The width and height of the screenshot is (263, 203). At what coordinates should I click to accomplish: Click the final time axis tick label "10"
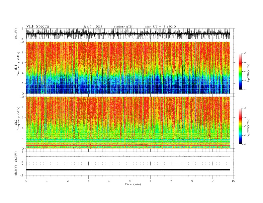[x=233, y=181]
